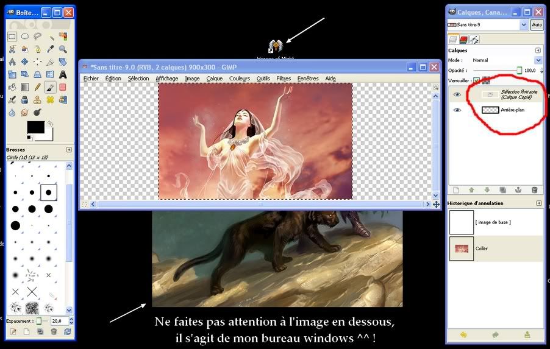The image size is (550, 349).
Task: Select the Zoom magnifier tool in toolbox
Action: 63,49
